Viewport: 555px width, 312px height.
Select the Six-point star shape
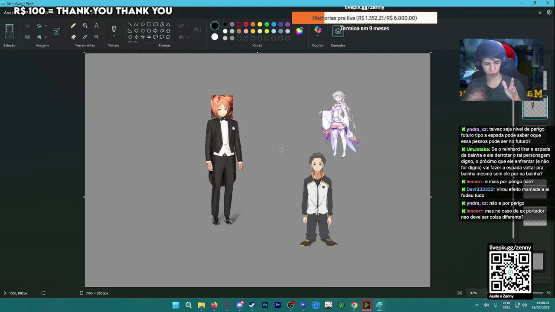[149, 37]
